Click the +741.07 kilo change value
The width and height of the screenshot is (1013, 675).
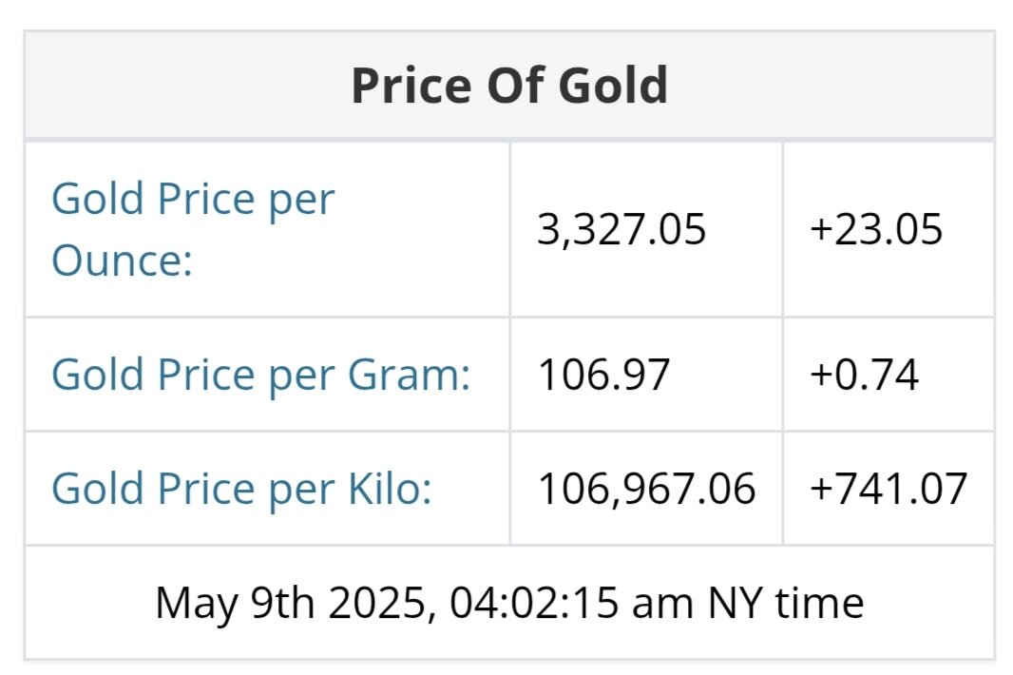point(888,489)
